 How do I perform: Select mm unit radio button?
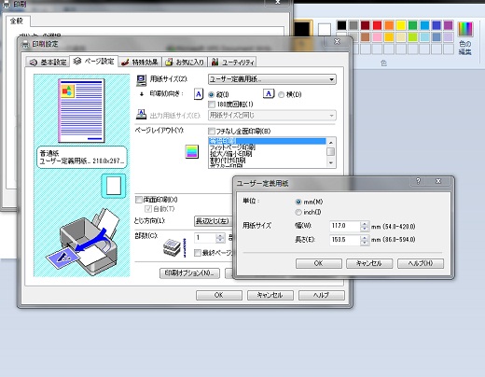tap(298, 202)
